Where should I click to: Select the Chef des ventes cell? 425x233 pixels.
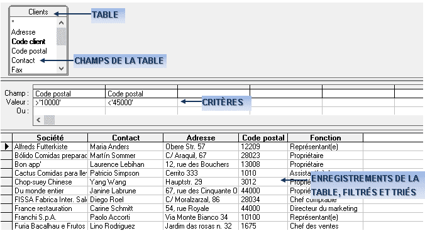tap(326, 226)
